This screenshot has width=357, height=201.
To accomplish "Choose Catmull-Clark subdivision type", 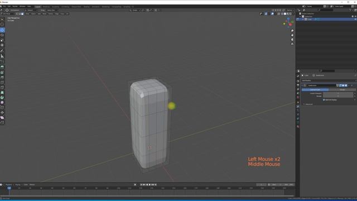I will point(315,90).
